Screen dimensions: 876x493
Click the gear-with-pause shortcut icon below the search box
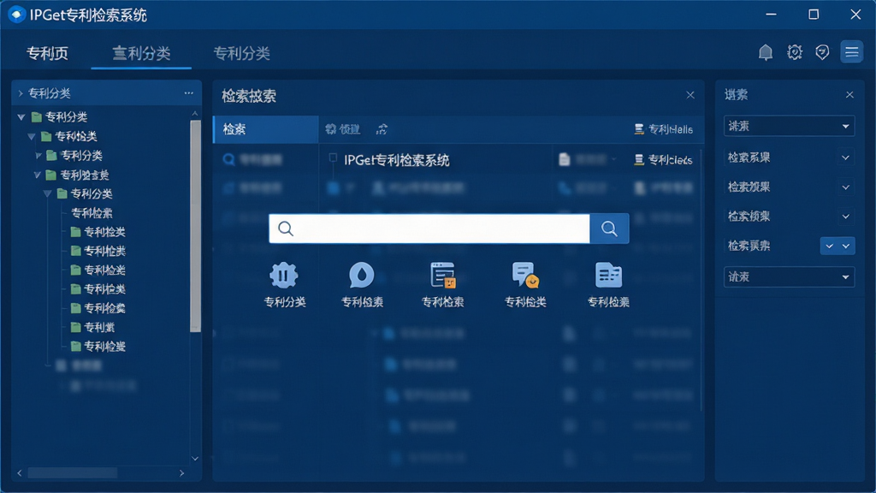[x=284, y=275]
